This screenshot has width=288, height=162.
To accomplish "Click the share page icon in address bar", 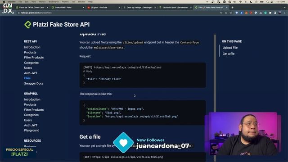I will tap(226, 13).
